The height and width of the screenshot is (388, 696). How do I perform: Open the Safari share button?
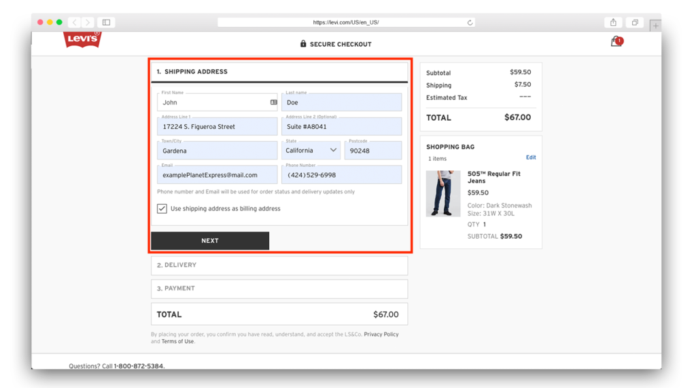coord(613,22)
